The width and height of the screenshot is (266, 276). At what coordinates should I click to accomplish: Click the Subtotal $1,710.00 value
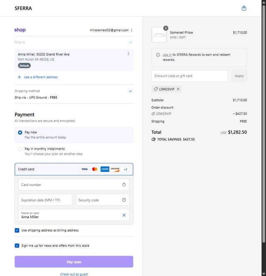click(x=240, y=100)
